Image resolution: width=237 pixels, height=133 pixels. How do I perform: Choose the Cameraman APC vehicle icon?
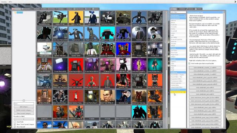click(123, 18)
